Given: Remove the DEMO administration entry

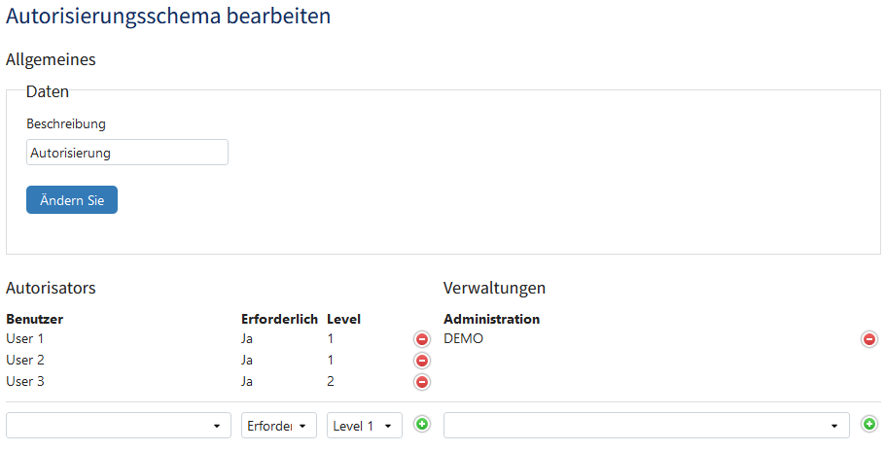Looking at the screenshot, I should [869, 339].
